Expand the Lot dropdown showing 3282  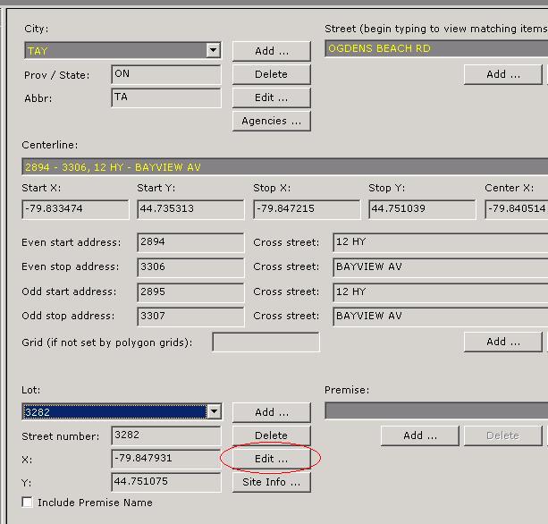(213, 412)
